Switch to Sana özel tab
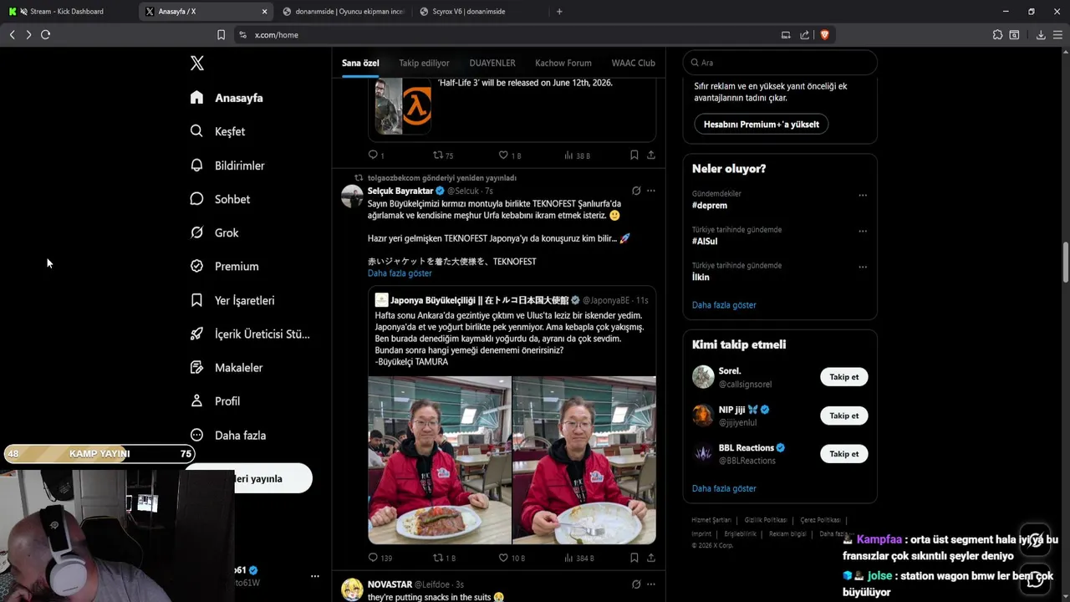The height and width of the screenshot is (602, 1070). (x=360, y=63)
